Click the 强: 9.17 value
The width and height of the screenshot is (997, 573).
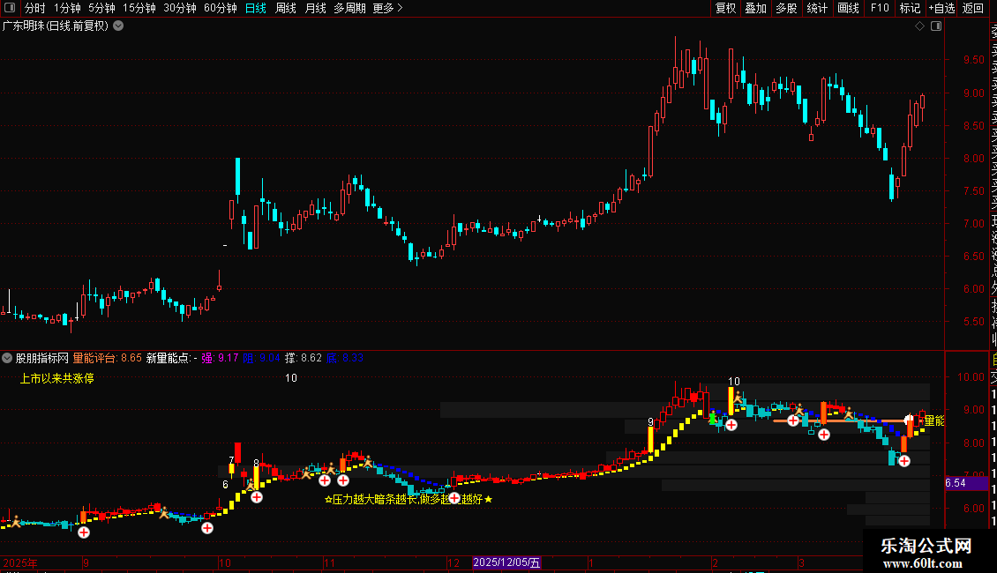point(220,358)
